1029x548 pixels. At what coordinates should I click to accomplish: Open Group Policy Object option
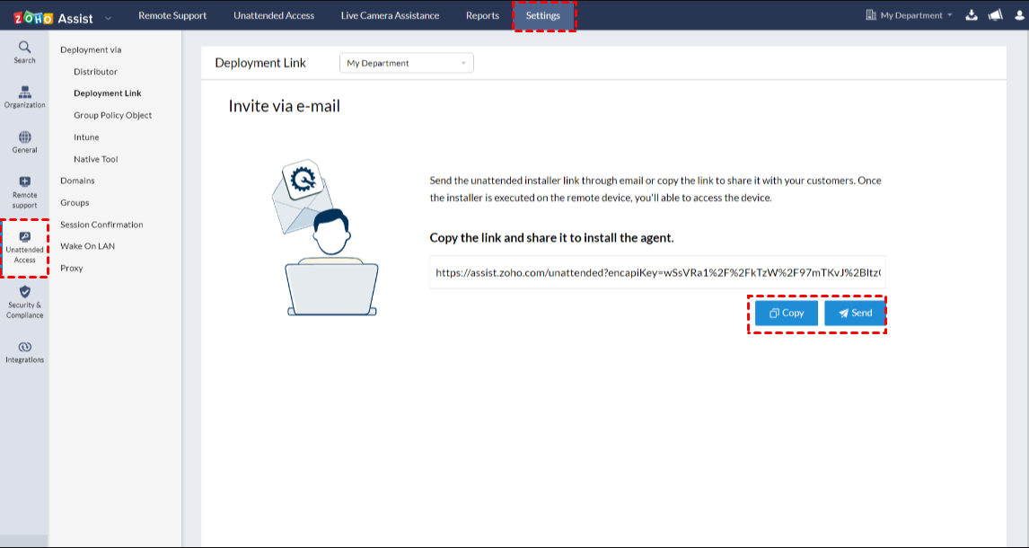pyautogui.click(x=113, y=115)
